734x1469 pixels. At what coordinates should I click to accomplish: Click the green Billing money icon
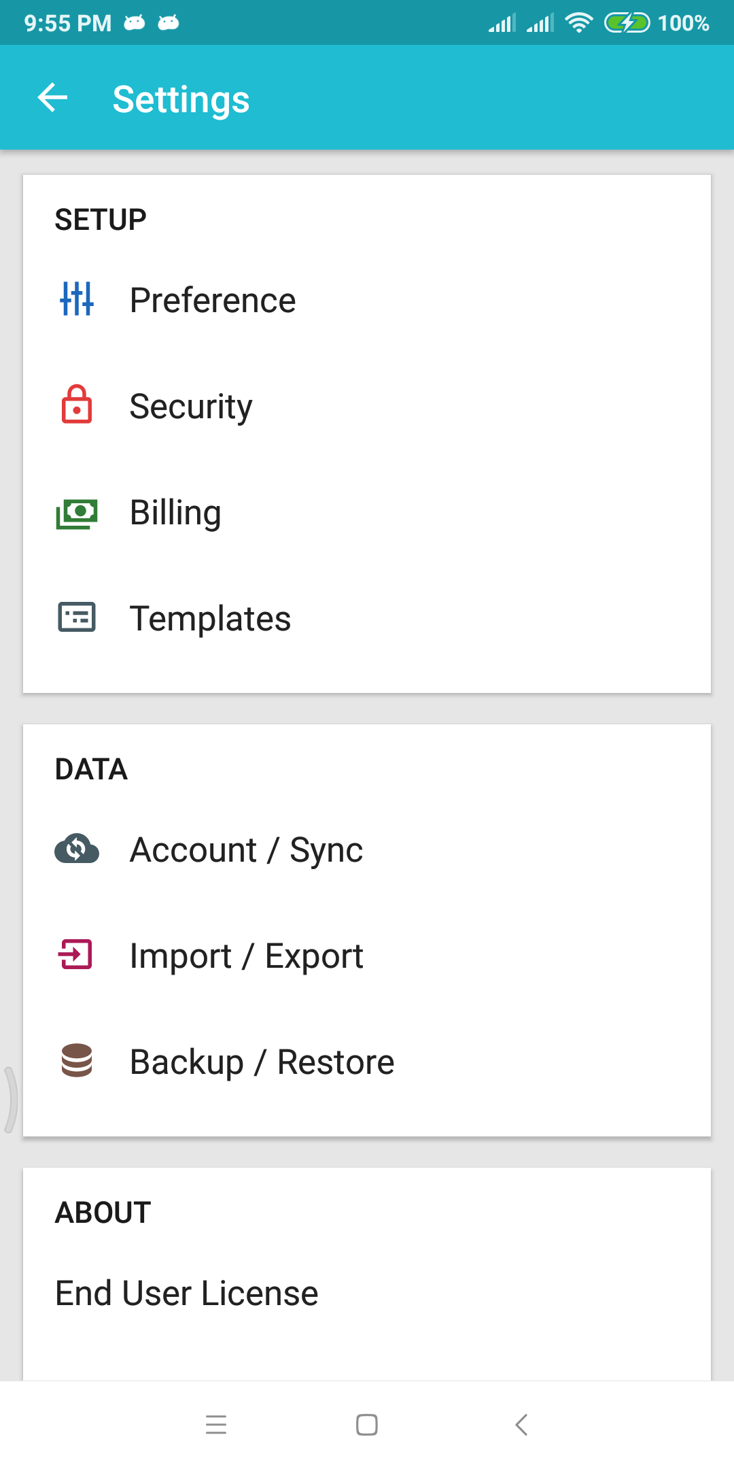tap(77, 513)
